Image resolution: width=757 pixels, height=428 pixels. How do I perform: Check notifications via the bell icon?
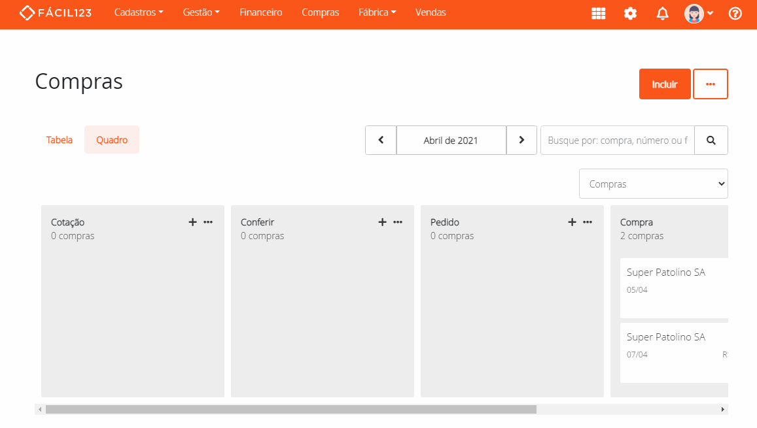[x=662, y=13]
